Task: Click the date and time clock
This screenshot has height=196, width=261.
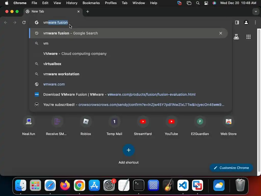Action: tap(238, 3)
